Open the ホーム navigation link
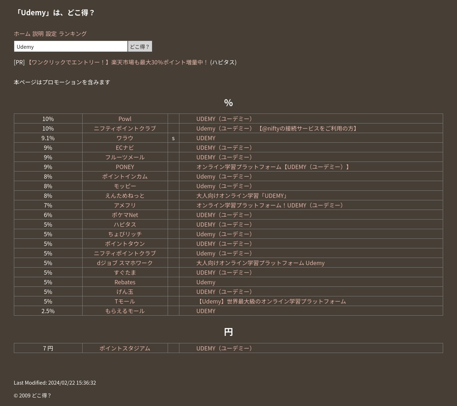The height and width of the screenshot is (406, 457). tap(22, 33)
